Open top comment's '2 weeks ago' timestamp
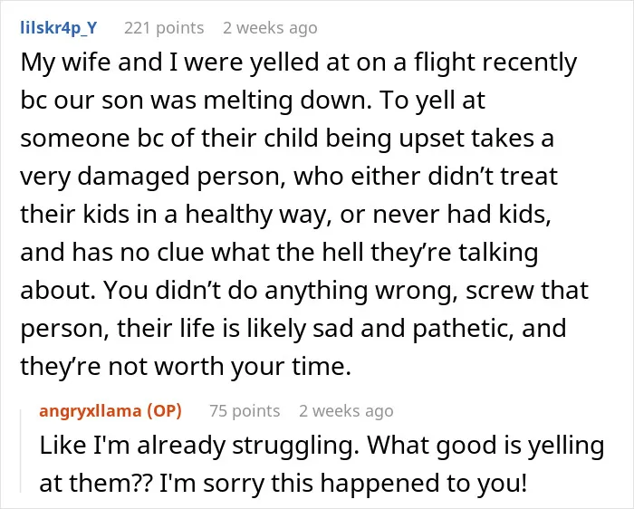This screenshot has height=509, width=634. point(270,28)
